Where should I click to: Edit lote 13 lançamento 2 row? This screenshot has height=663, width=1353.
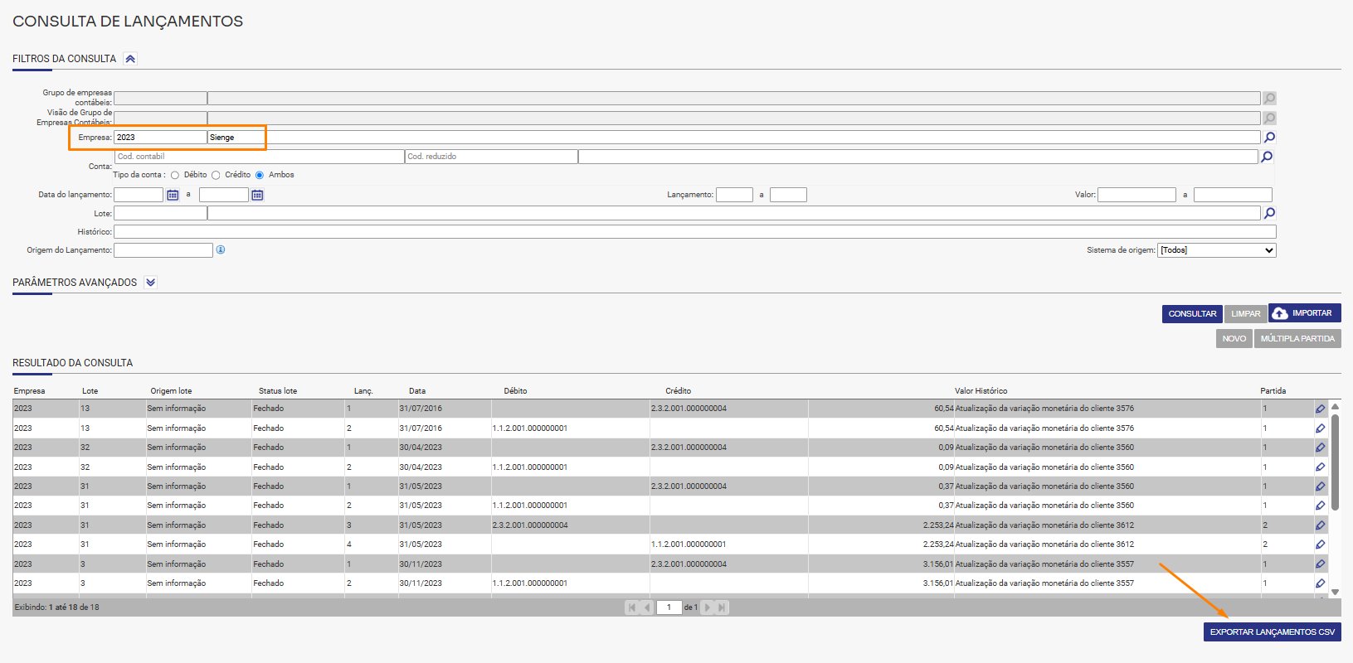coord(1320,428)
